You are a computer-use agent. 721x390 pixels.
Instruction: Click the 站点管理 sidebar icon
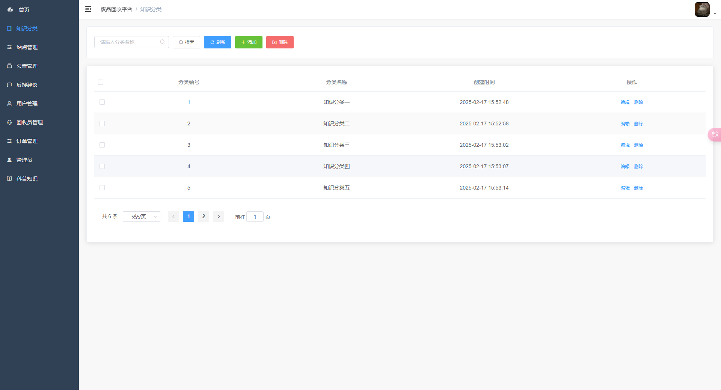point(9,47)
